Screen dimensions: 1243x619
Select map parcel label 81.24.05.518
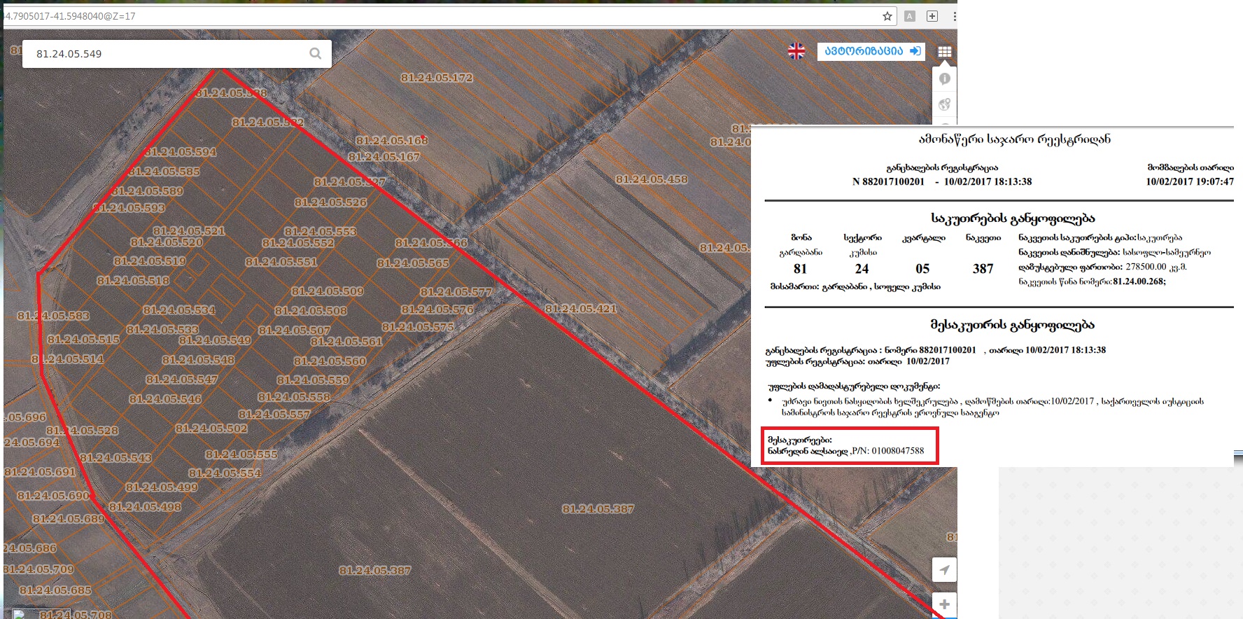tap(133, 281)
